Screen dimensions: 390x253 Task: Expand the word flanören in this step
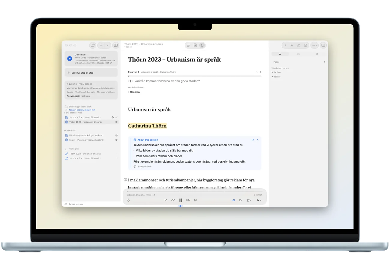click(134, 92)
